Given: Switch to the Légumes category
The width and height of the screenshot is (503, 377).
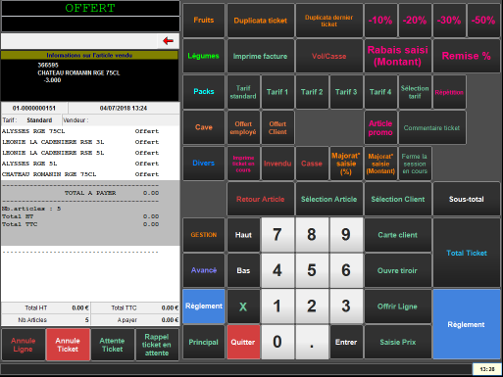Looking at the screenshot, I should 204,56.
